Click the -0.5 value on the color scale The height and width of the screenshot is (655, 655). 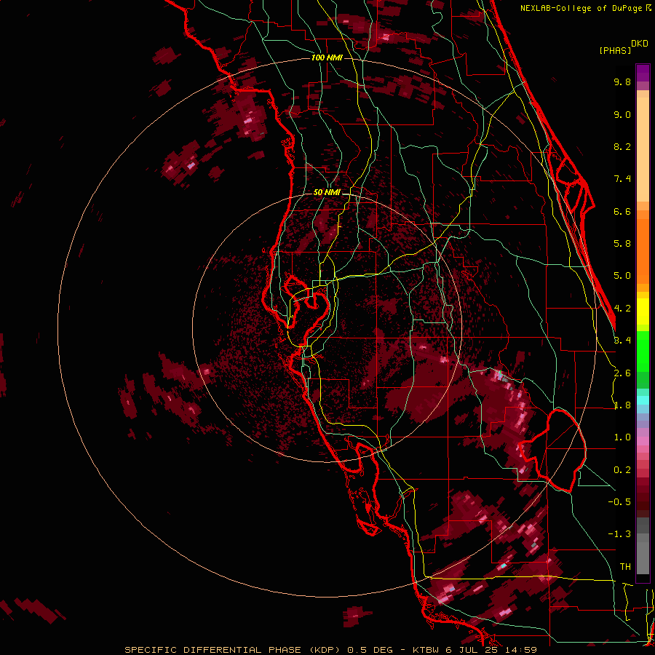[x=619, y=502]
